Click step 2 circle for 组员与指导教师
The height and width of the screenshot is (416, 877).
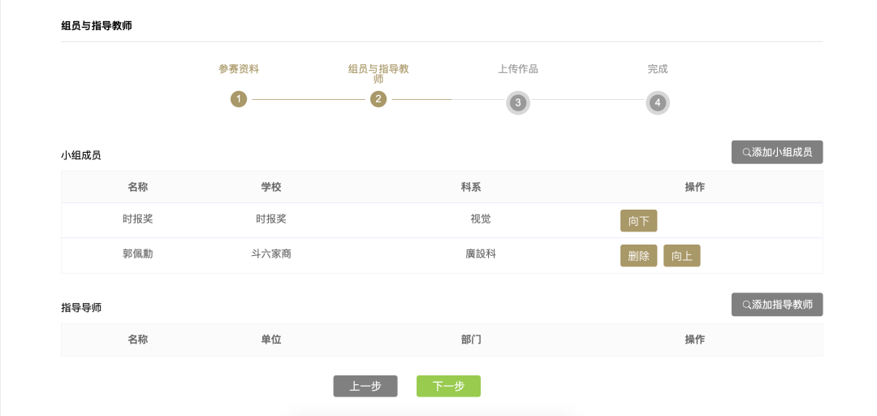[x=378, y=100]
